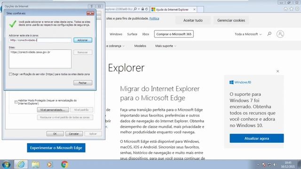Screen dimensions: 301x169
Task: Click the IE favorites star icon
Action: pos(292,9)
